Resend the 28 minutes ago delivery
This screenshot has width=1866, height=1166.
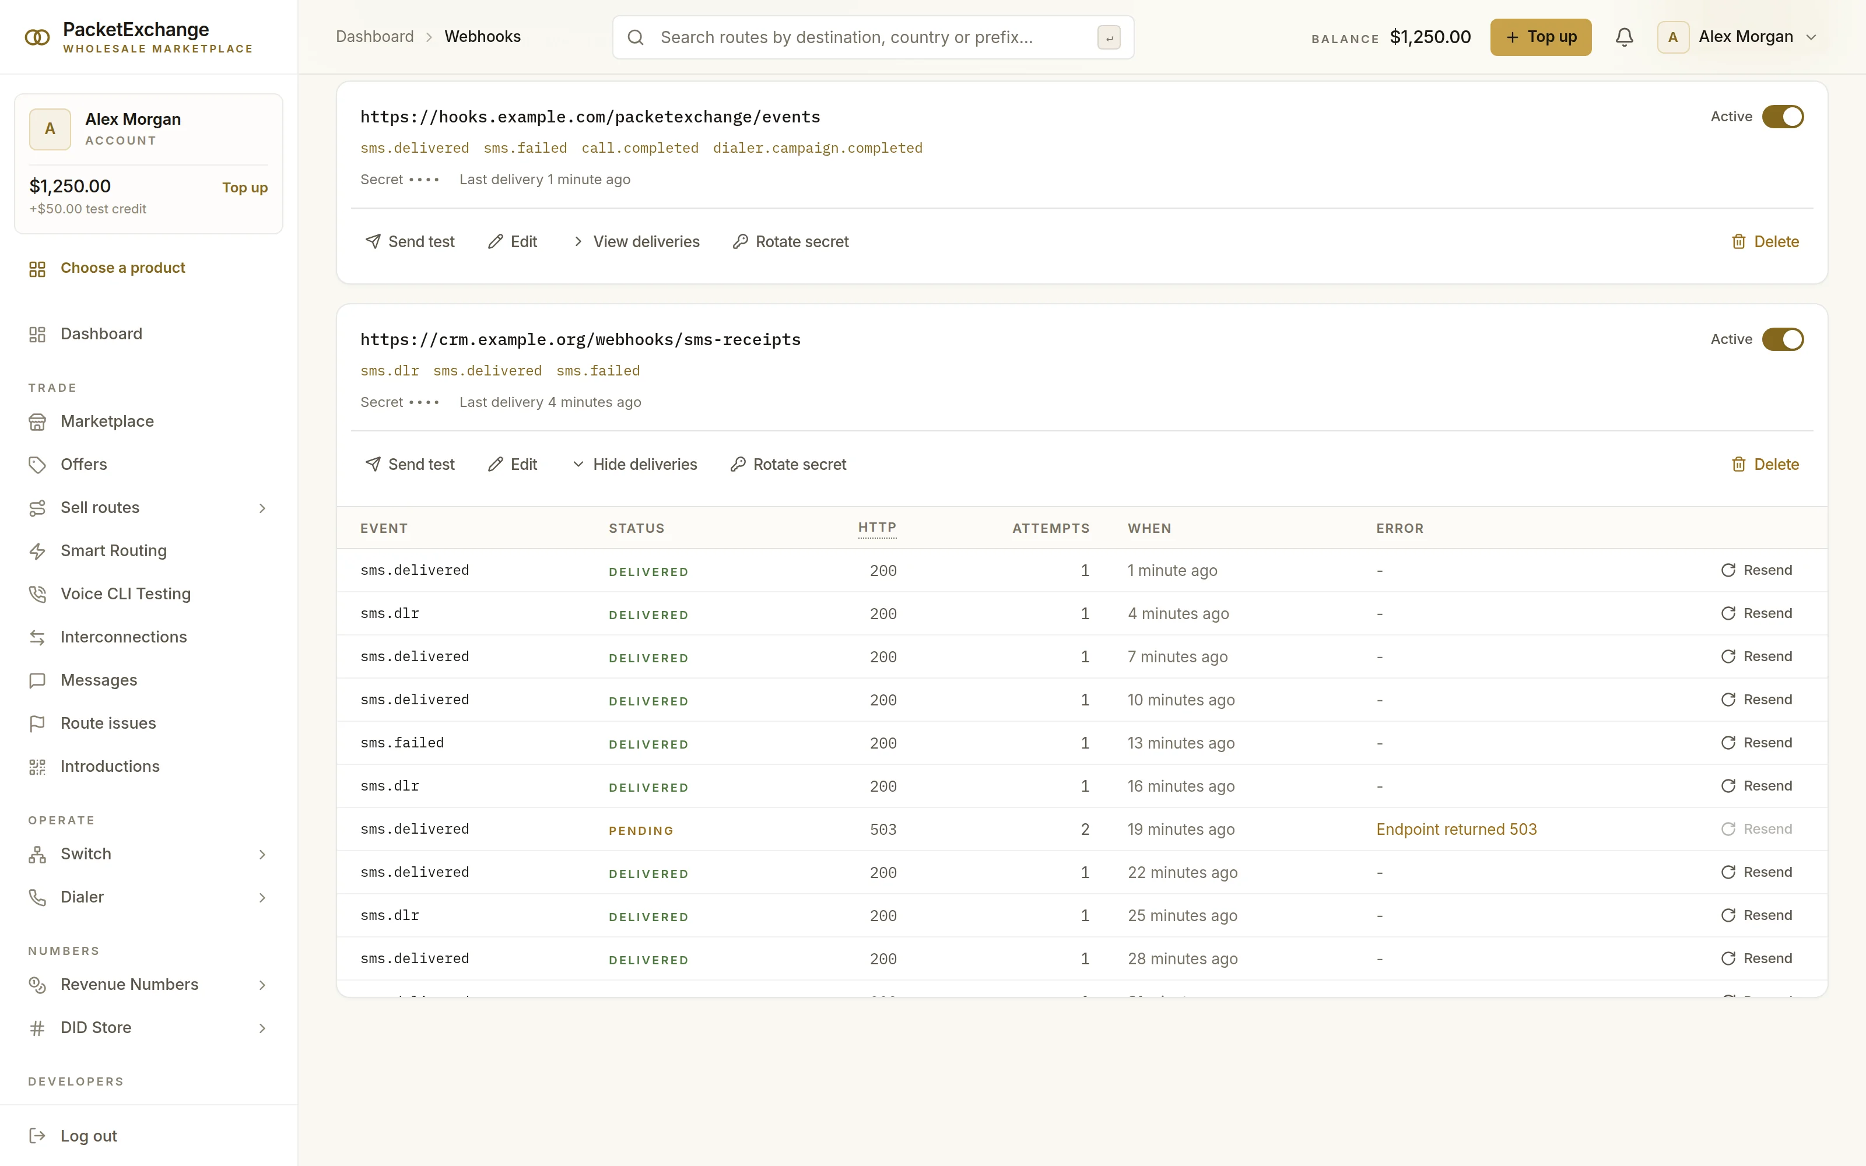(x=1756, y=958)
